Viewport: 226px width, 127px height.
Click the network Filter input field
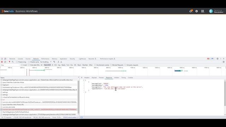[x=10, y=65]
